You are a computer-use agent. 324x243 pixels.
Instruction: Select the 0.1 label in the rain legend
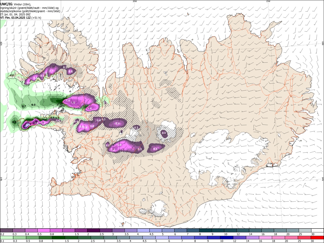click(2, 241)
